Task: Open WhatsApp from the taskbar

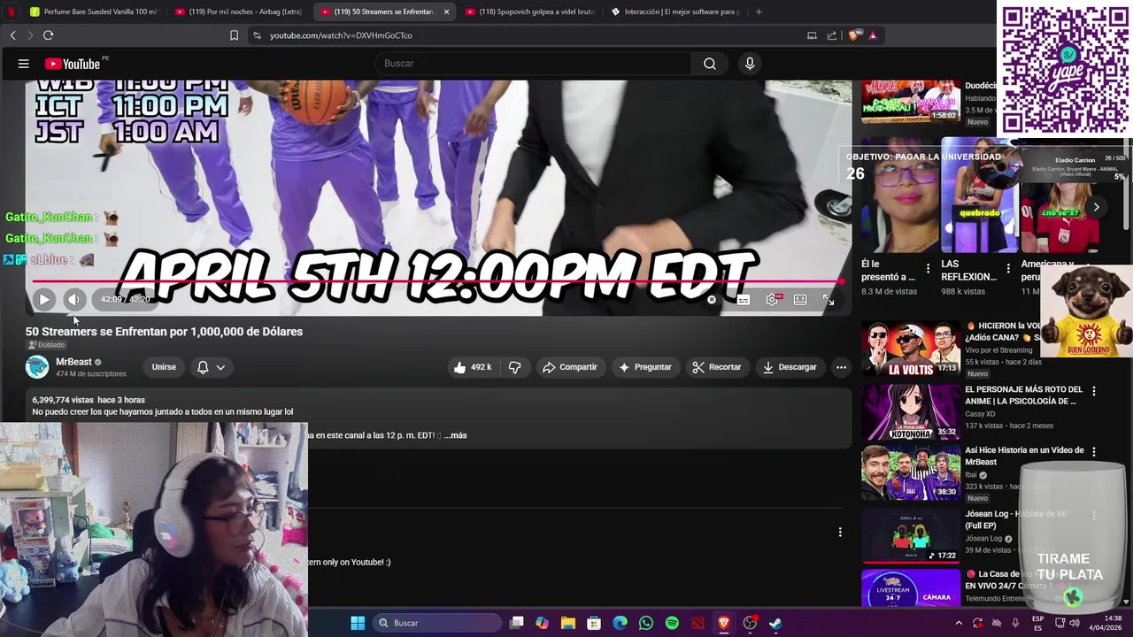Action: [x=646, y=623]
